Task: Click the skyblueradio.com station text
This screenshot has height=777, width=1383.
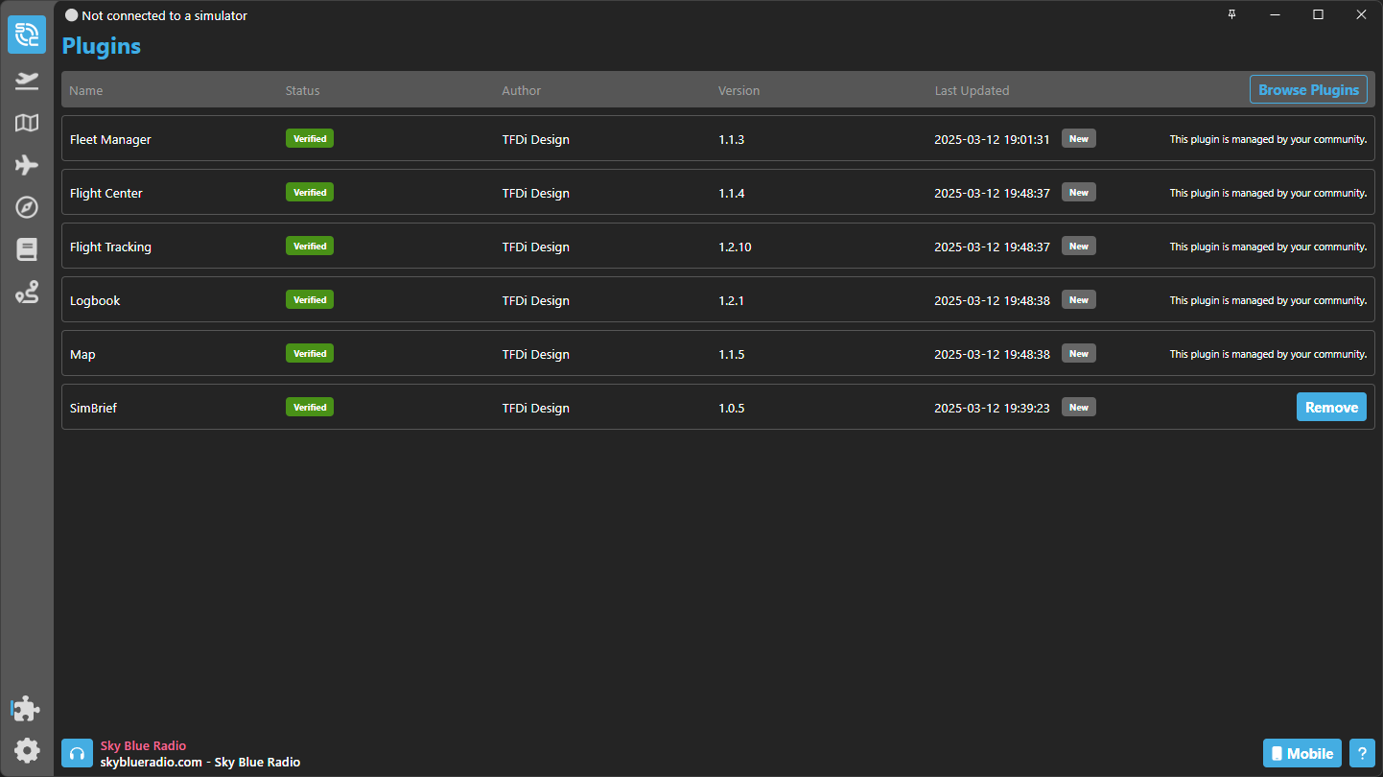Action: [x=152, y=762]
